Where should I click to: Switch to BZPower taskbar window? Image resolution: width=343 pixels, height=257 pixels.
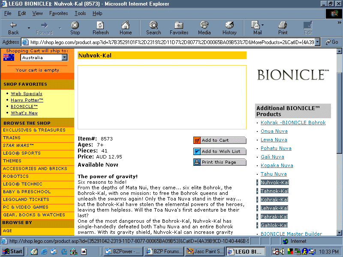coord(123,251)
